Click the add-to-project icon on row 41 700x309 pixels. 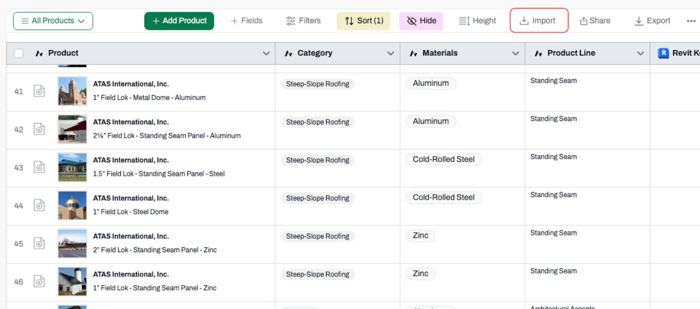[40, 91]
